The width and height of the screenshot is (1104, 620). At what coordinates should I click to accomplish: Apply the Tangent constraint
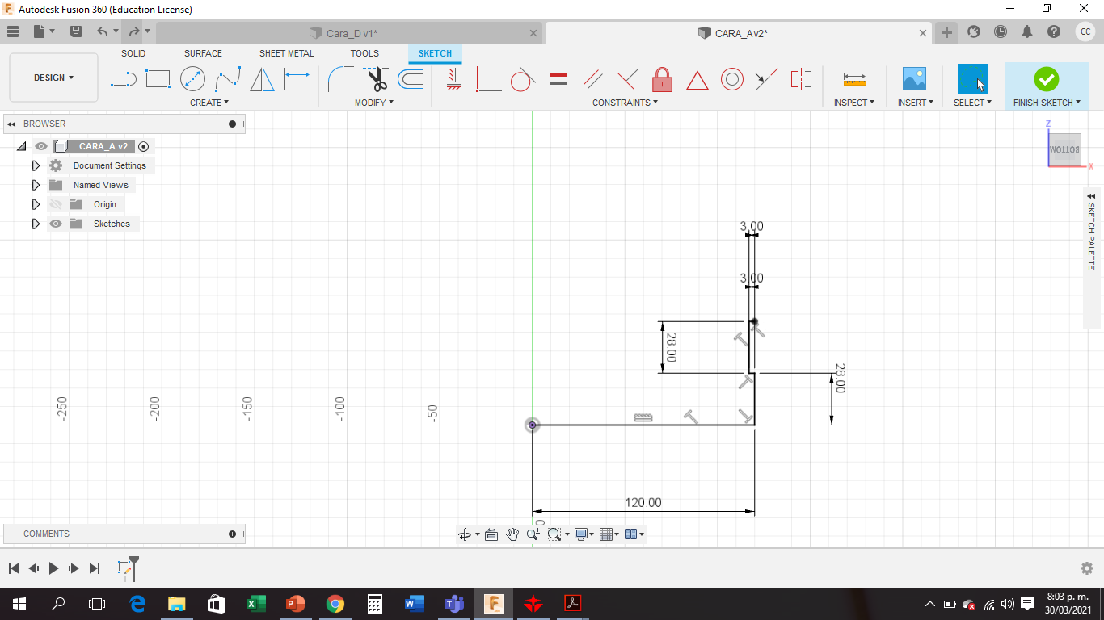click(x=523, y=79)
